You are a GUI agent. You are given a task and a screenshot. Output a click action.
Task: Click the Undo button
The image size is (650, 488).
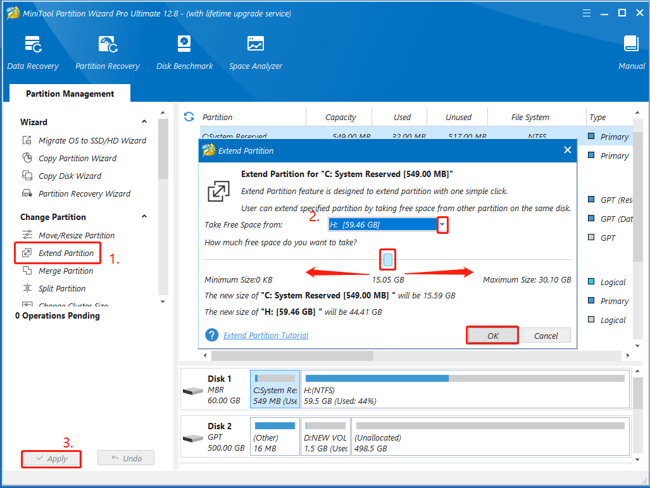click(x=126, y=458)
